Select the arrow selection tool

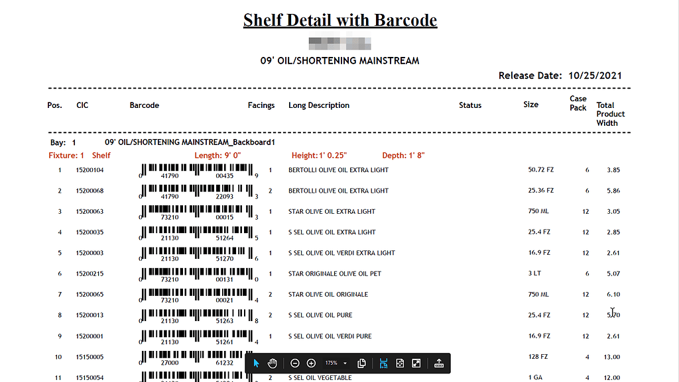pyautogui.click(x=257, y=363)
